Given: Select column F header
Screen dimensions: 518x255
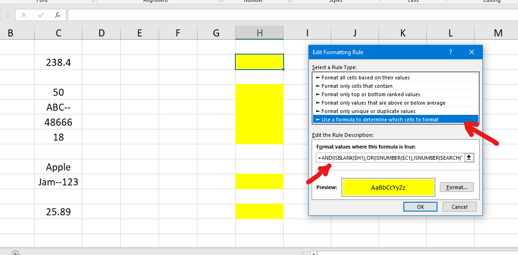Looking at the screenshot, I should (178, 33).
